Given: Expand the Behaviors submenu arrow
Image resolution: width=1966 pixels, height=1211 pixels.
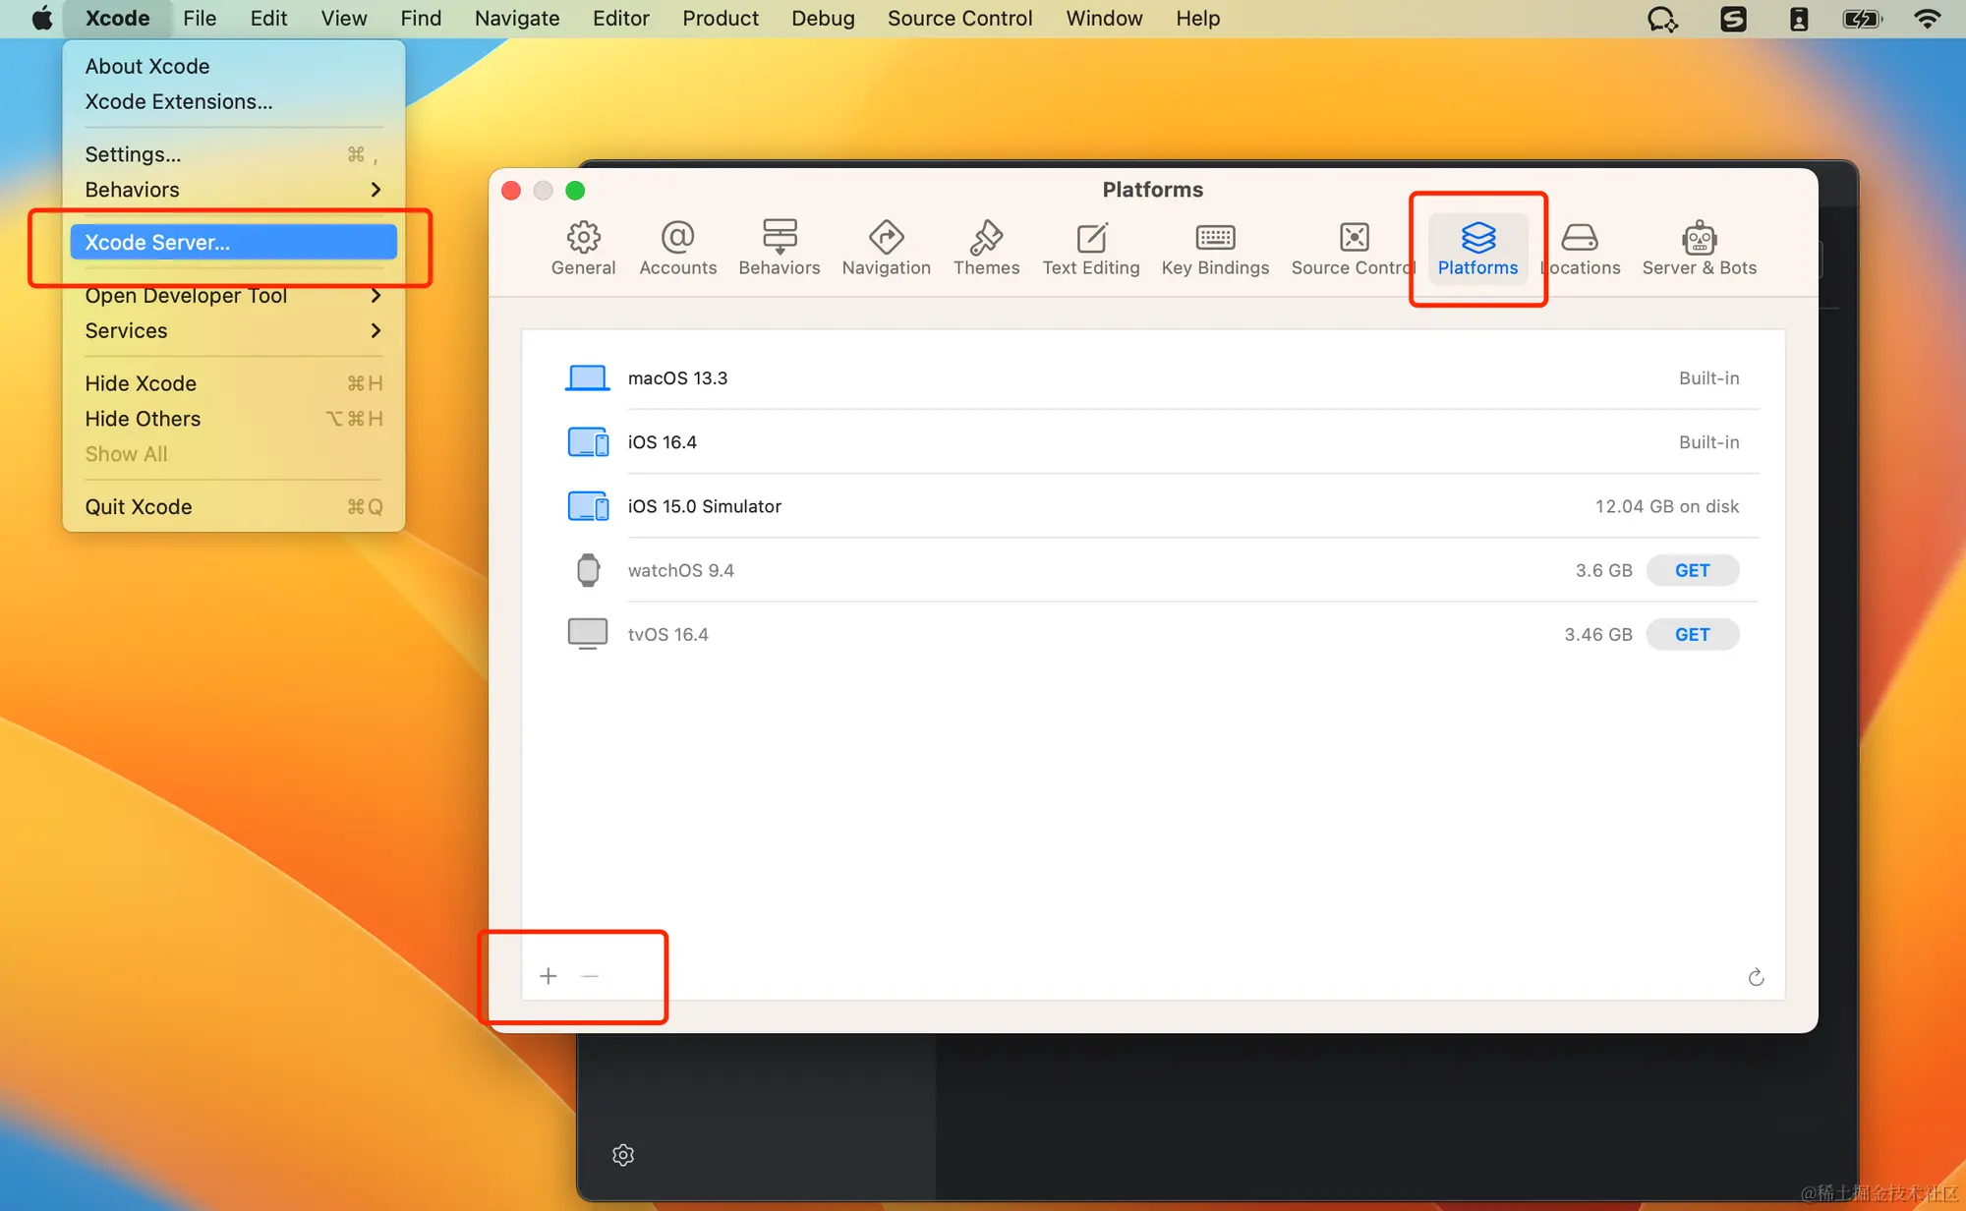Looking at the screenshot, I should click(376, 190).
